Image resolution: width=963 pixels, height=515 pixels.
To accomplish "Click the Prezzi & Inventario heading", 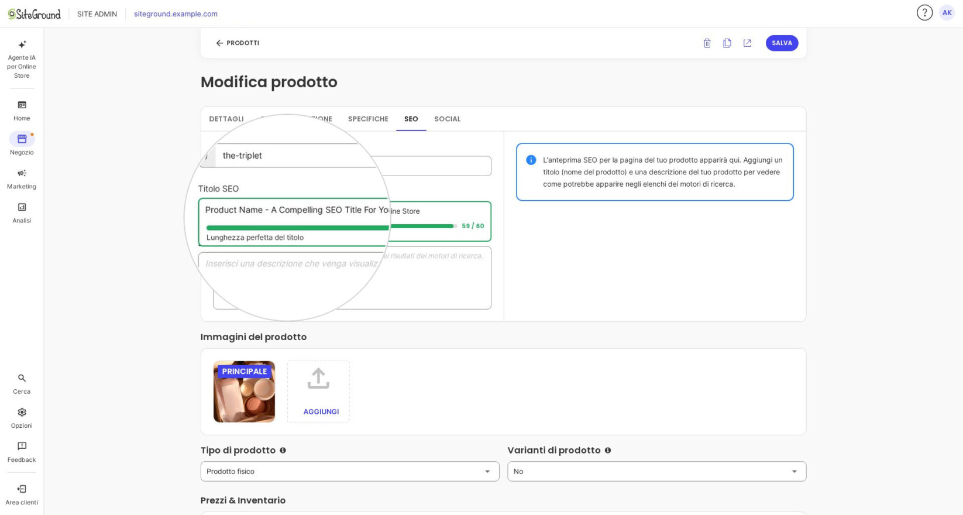I will [243, 500].
